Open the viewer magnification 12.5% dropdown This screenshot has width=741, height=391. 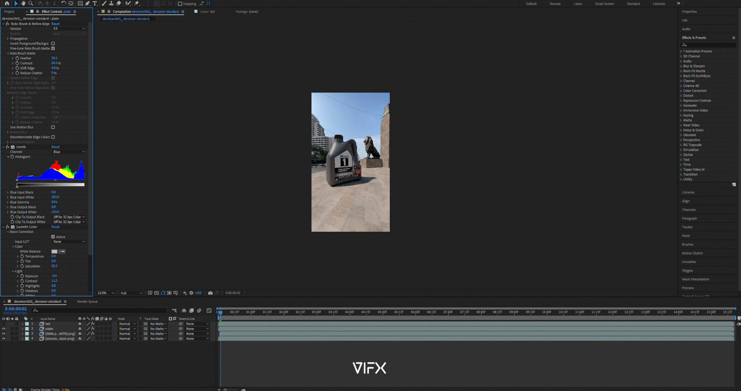pyautogui.click(x=106, y=293)
